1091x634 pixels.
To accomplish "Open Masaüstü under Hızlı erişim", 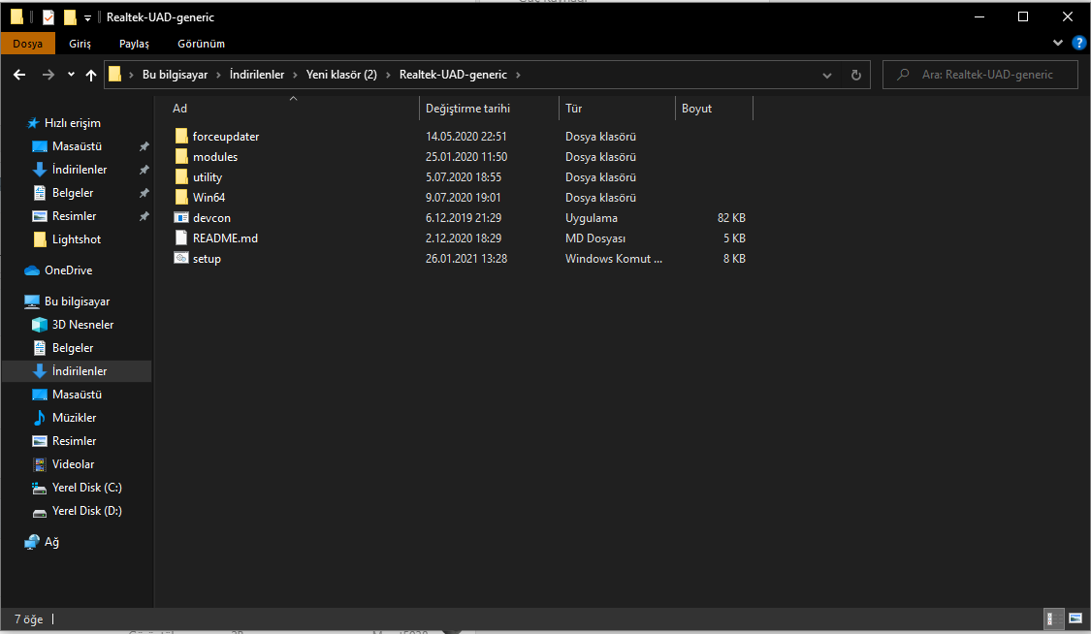I will tap(77, 146).
